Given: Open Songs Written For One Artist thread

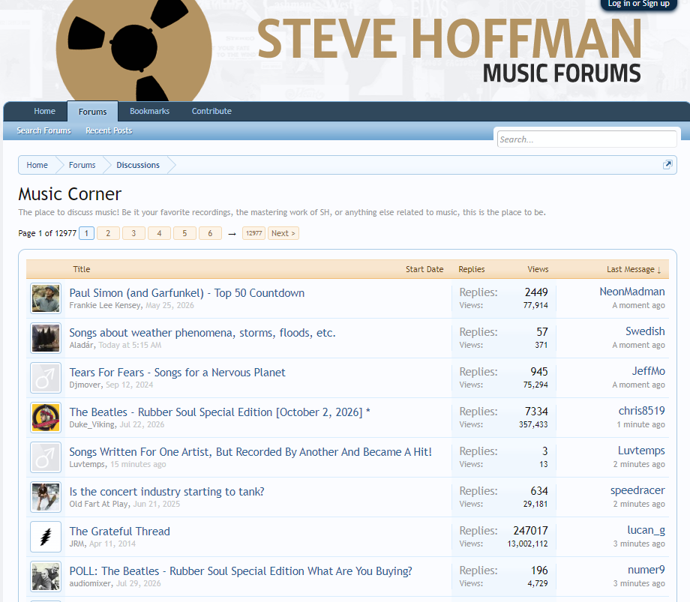Looking at the screenshot, I should pos(250,452).
